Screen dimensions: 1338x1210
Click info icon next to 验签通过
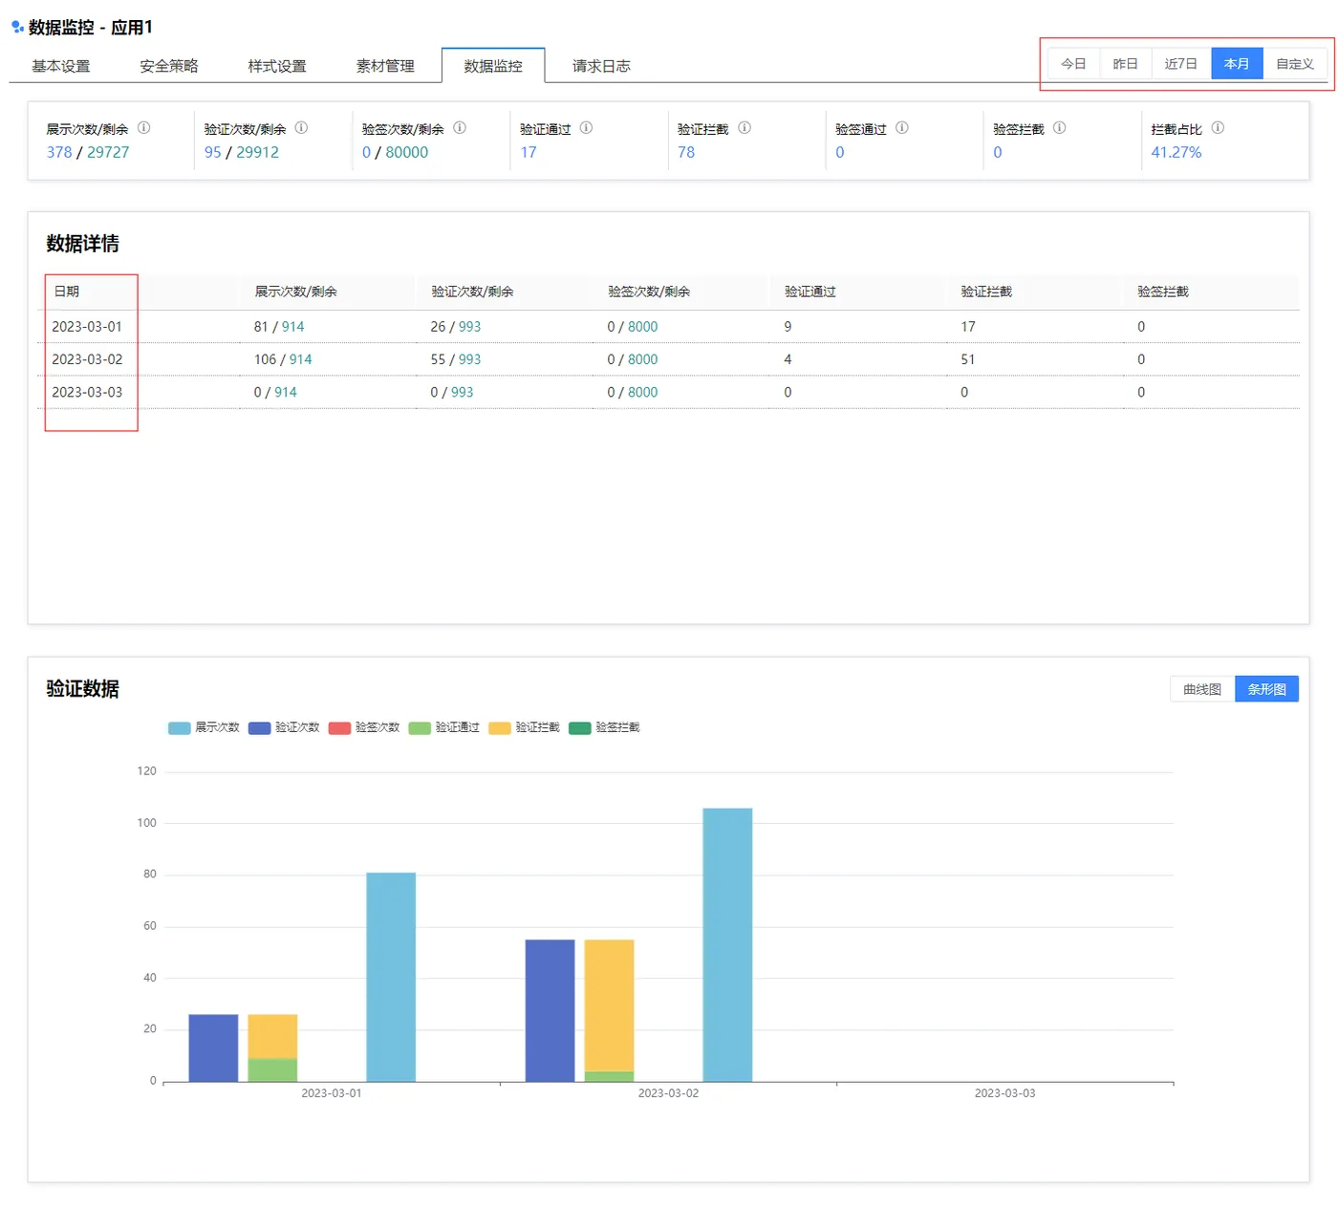point(902,127)
